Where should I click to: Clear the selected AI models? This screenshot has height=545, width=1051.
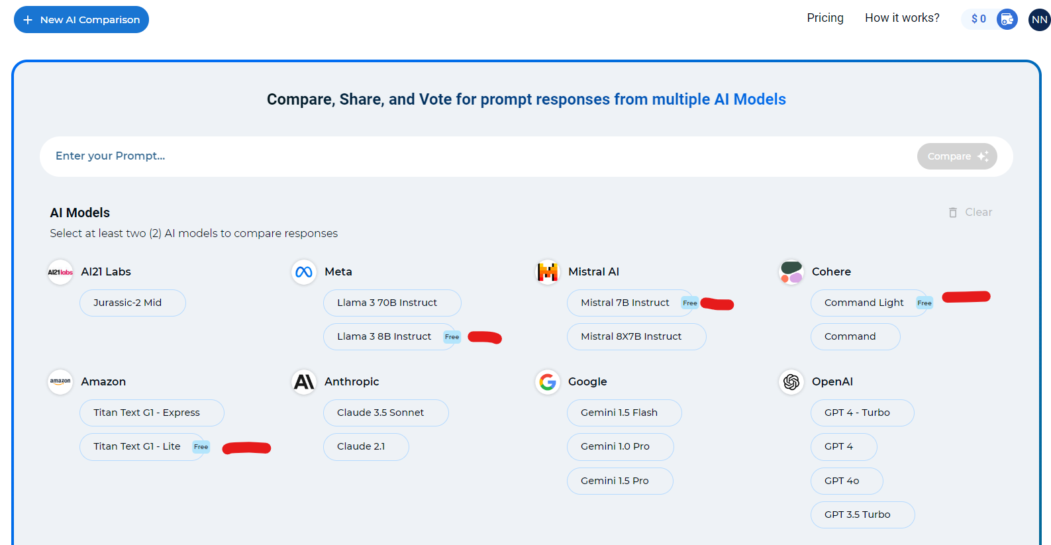point(970,213)
